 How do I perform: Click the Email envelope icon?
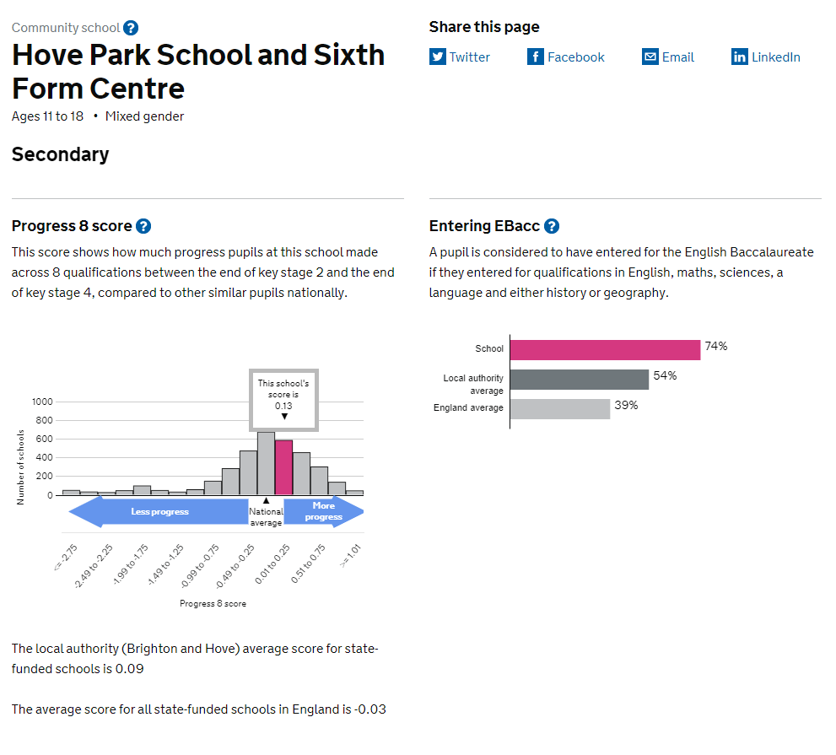point(650,57)
